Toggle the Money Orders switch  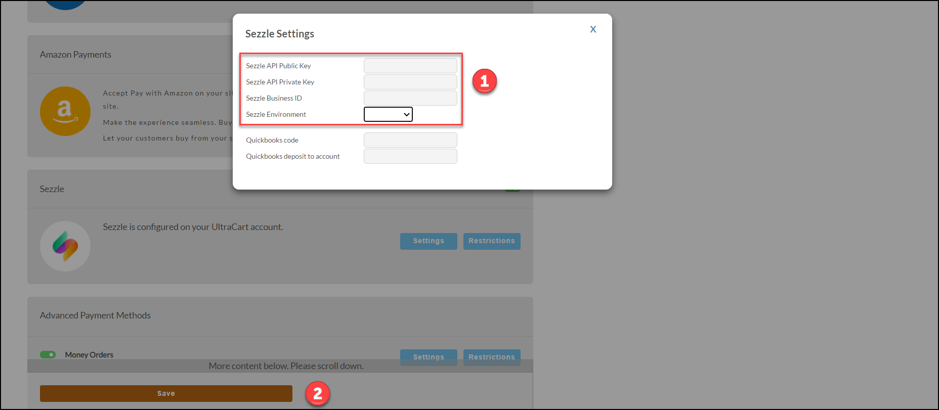click(48, 355)
